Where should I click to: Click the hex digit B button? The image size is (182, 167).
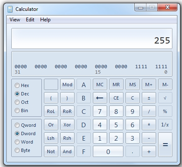(x=84, y=98)
